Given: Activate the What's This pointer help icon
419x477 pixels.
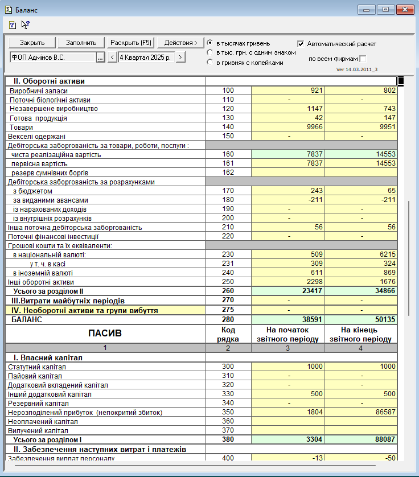Looking at the screenshot, I should point(25,24).
